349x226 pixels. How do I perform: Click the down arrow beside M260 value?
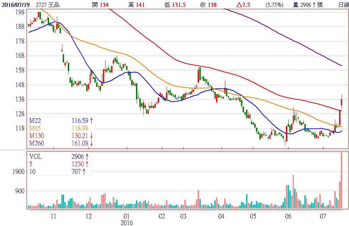[x=91, y=143]
